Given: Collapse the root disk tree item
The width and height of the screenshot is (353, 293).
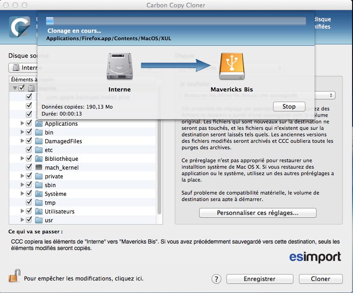Looking at the screenshot, I should point(15,88).
